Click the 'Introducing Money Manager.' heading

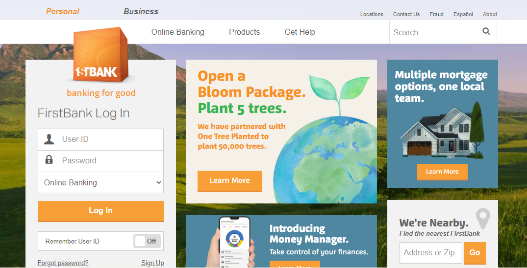309,234
